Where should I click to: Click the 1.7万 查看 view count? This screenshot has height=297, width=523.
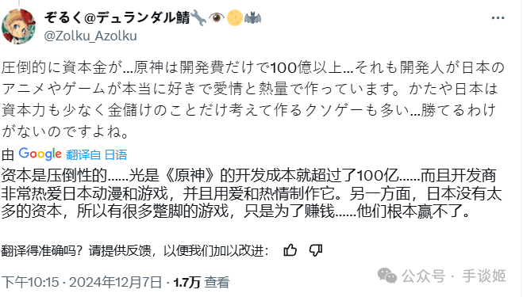tap(202, 283)
